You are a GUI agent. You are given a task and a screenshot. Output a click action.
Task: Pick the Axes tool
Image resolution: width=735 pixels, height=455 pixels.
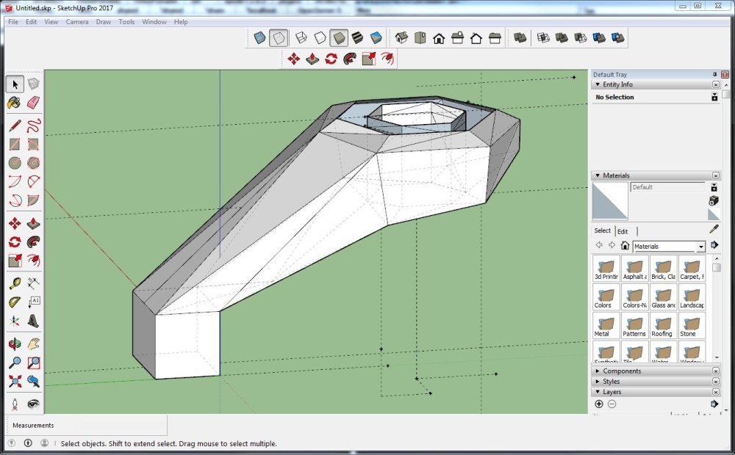15,321
